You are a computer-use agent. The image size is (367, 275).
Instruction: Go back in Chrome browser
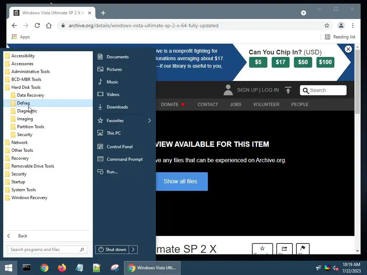pos(14,25)
